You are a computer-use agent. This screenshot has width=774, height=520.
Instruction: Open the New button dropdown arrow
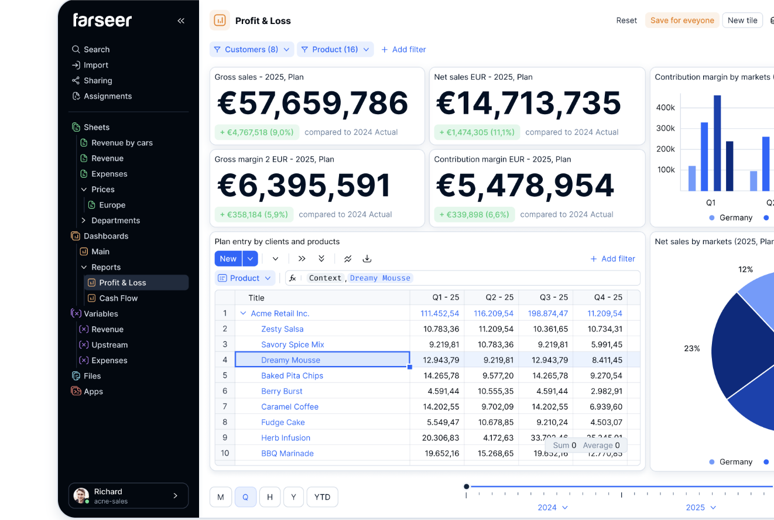[250, 259]
